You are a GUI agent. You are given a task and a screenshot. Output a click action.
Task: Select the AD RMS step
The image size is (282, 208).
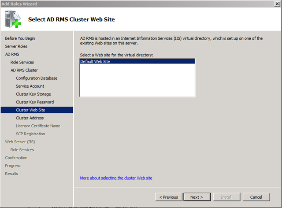(x=12, y=54)
